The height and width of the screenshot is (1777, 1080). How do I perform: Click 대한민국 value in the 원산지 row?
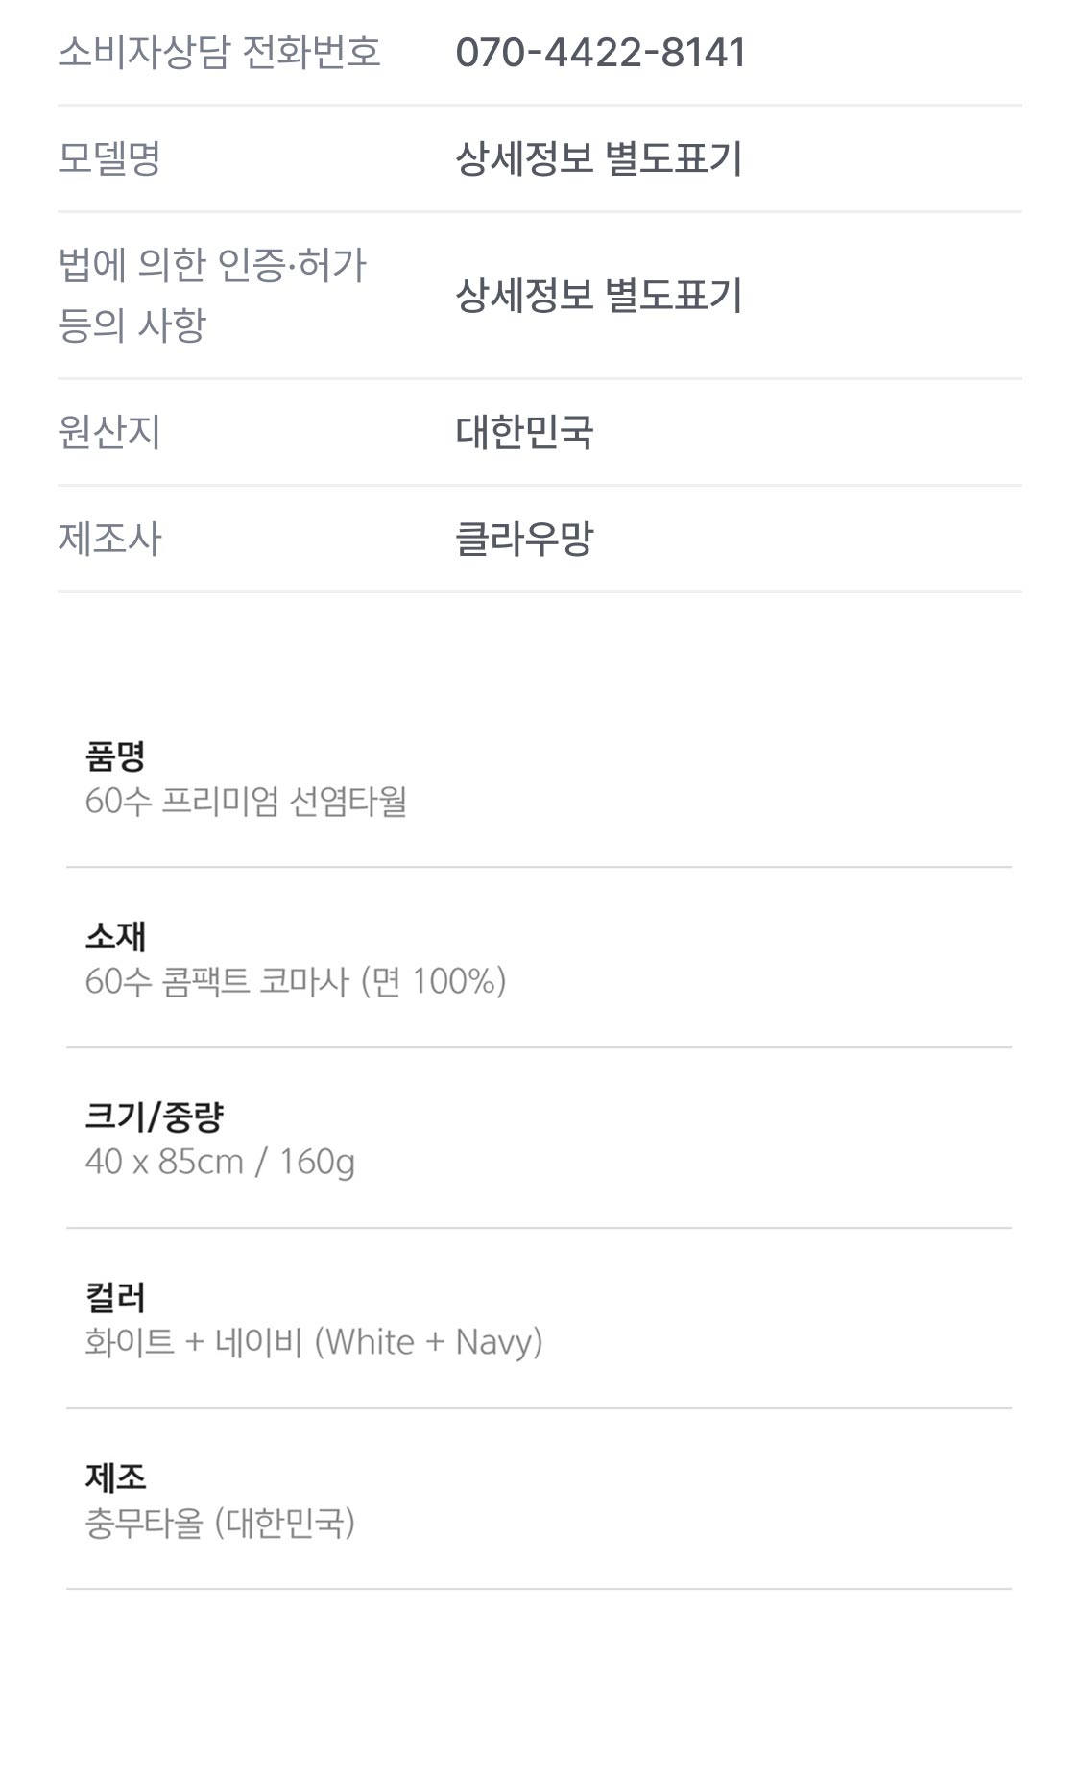(x=524, y=432)
